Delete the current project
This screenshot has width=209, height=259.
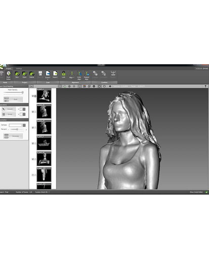pyautogui.click(x=32, y=74)
